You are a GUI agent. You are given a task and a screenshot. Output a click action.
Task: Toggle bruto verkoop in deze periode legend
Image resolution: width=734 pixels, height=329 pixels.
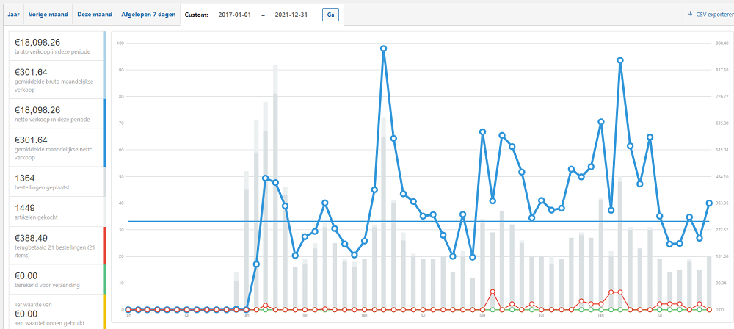[57, 46]
